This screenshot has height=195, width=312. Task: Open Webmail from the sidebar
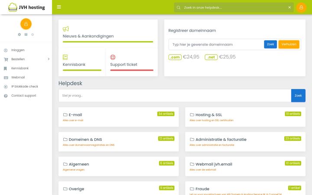pyautogui.click(x=18, y=78)
